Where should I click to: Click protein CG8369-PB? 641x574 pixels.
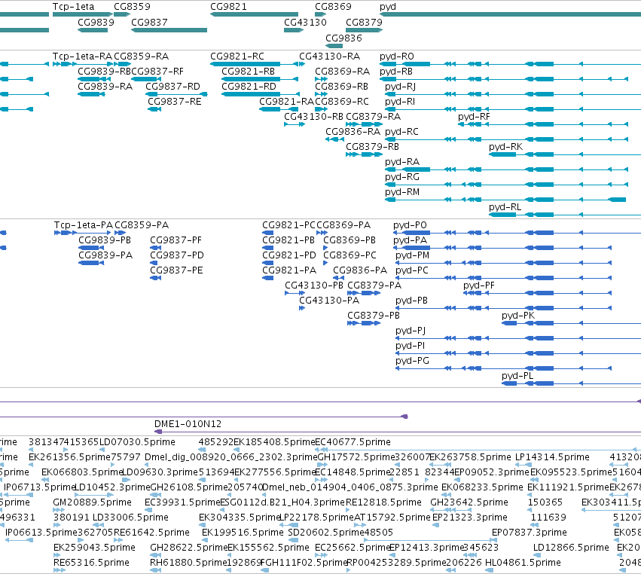pos(349,240)
